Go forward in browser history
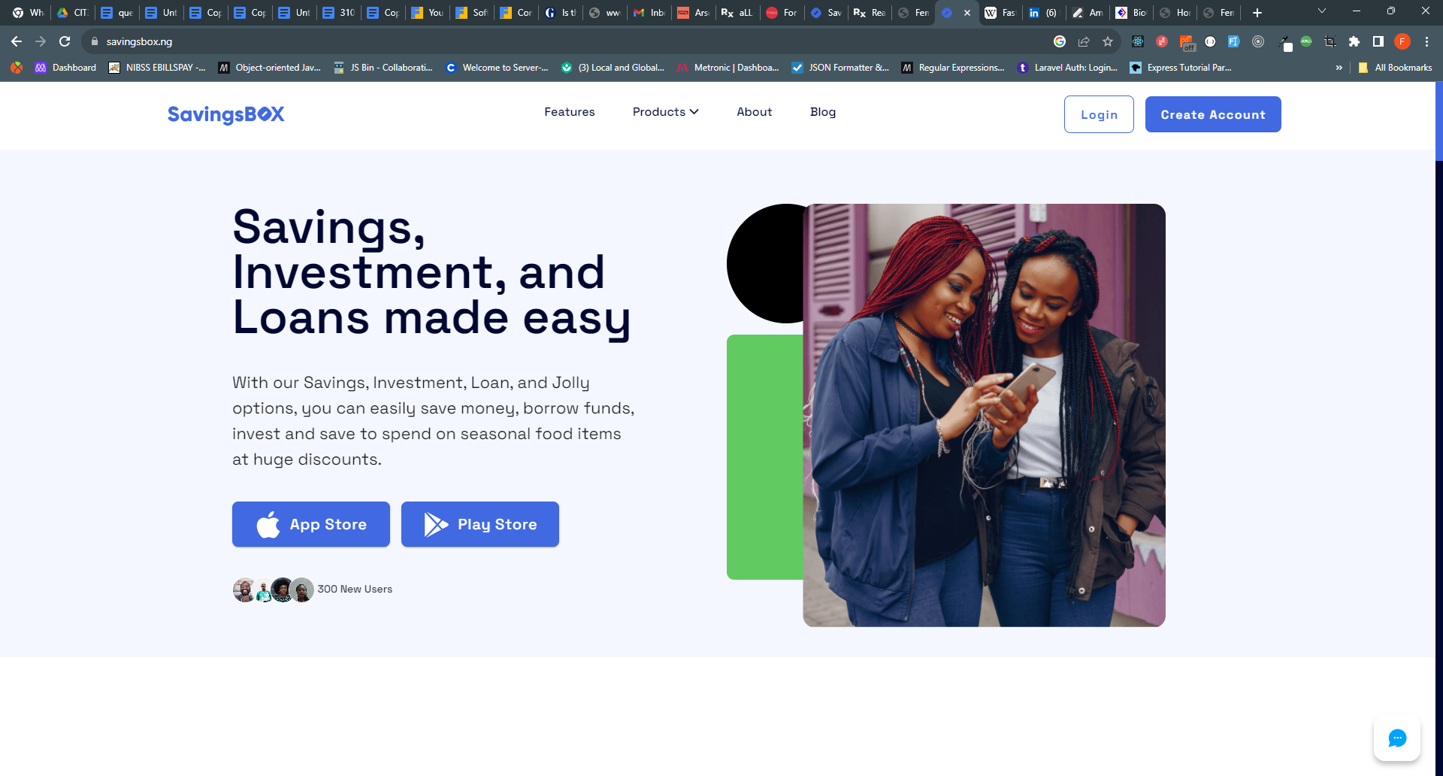This screenshot has width=1443, height=776. (41, 41)
